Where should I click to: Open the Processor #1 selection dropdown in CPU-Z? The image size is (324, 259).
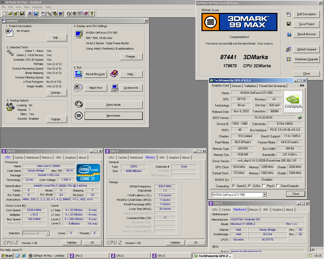click(47, 233)
